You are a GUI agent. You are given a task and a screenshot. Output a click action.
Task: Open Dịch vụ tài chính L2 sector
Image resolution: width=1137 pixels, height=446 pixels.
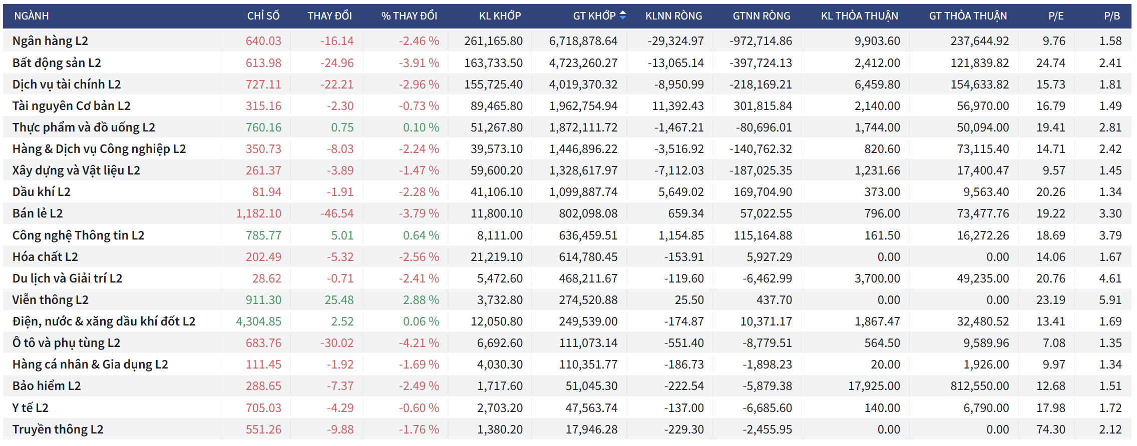(67, 84)
